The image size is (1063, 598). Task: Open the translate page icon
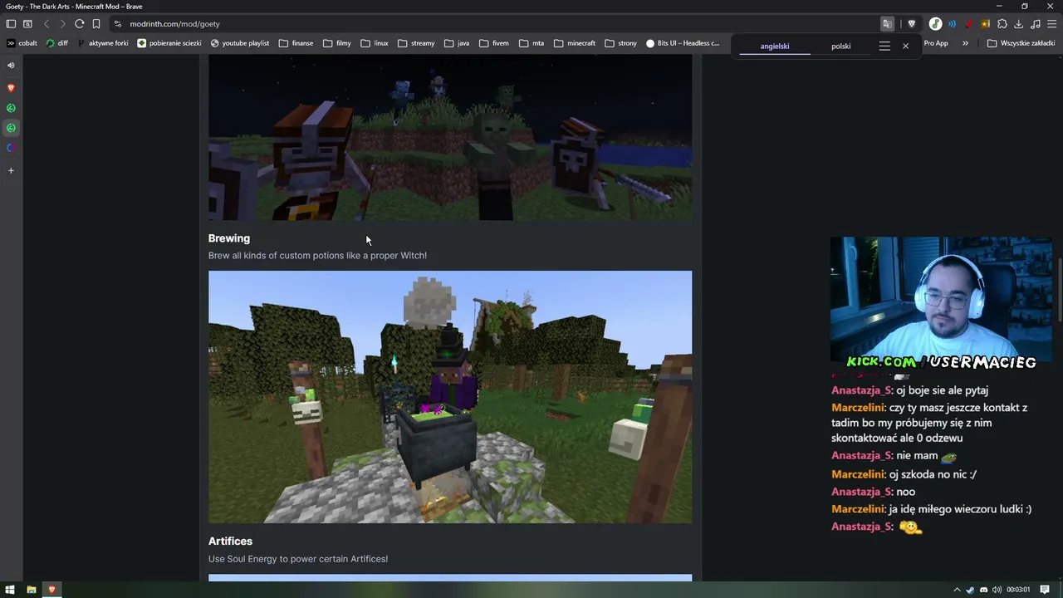[887, 24]
